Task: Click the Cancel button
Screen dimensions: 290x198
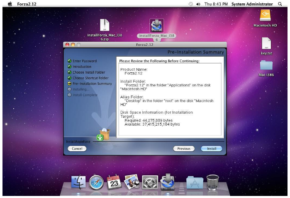Action: pos(77,148)
